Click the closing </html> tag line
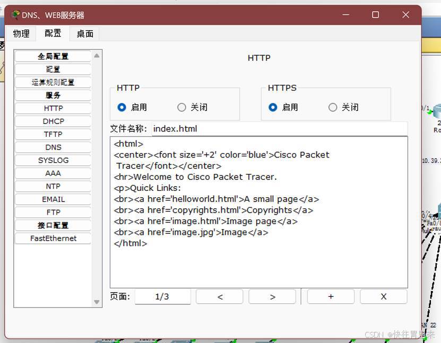Viewport: 441px width, 343px height. (x=130, y=243)
